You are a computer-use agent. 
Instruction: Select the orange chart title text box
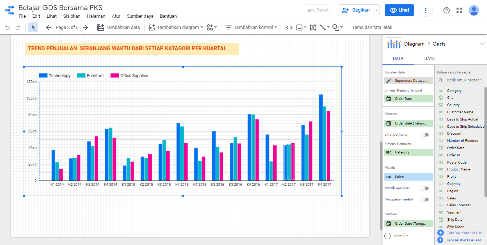pyautogui.click(x=132, y=49)
